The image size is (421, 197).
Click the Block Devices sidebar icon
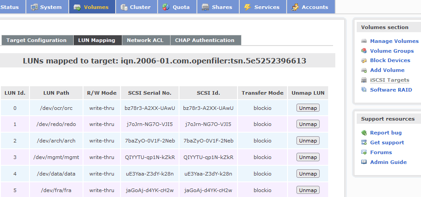pos(364,61)
